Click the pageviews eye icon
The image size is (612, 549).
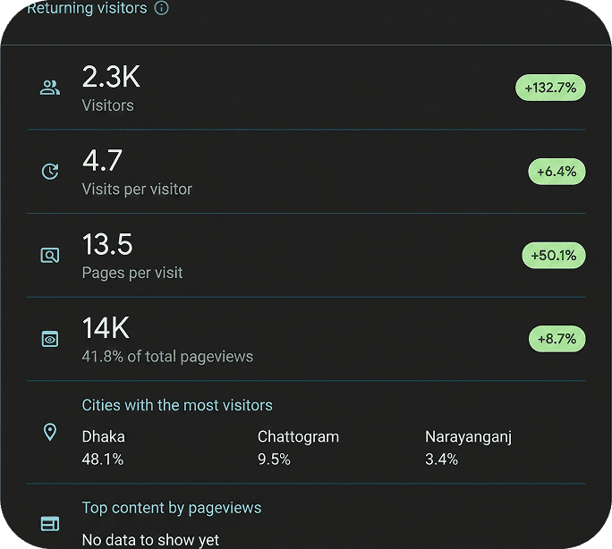click(50, 339)
